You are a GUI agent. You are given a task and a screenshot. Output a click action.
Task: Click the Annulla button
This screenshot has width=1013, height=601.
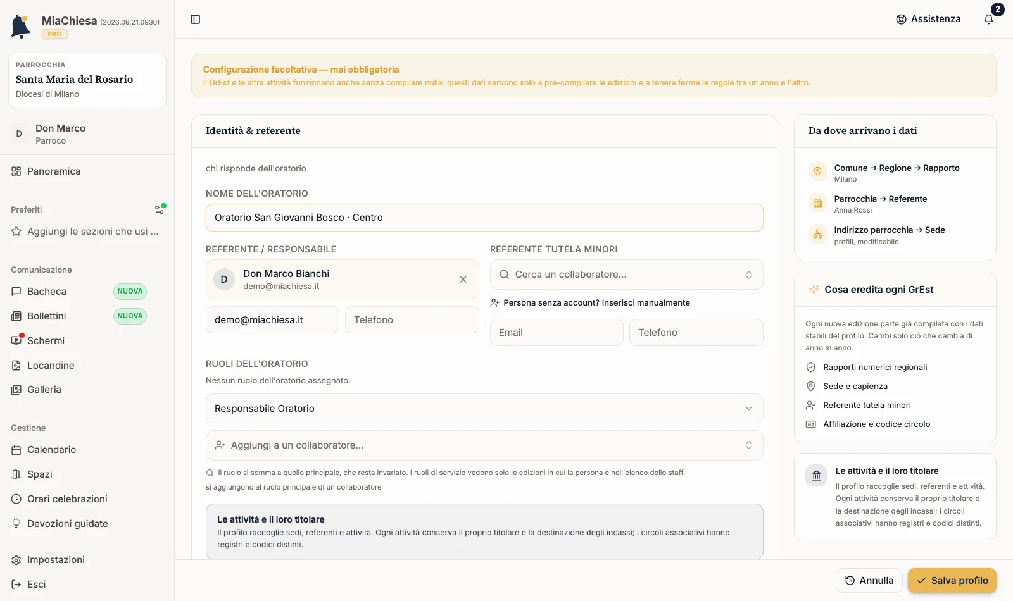(869, 581)
